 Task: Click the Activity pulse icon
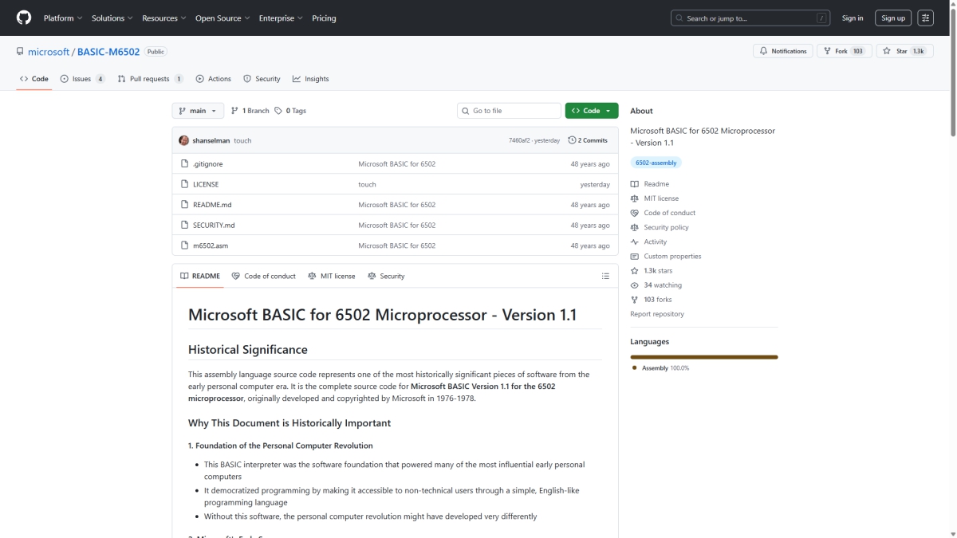click(635, 242)
